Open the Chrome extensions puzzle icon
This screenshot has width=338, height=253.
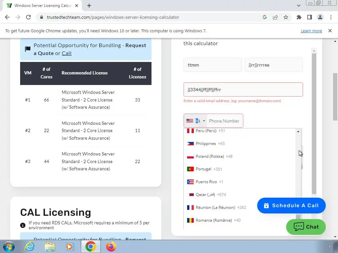299,17
